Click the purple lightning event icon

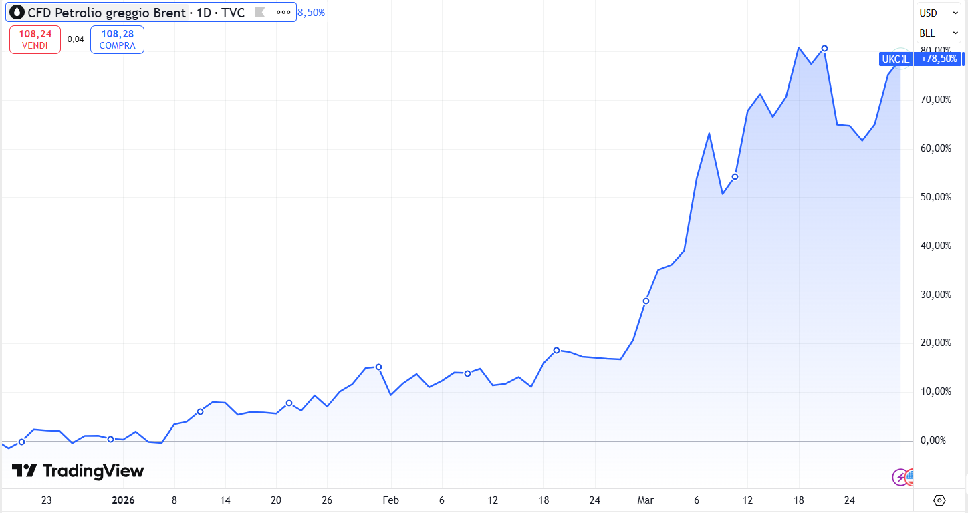(900, 477)
